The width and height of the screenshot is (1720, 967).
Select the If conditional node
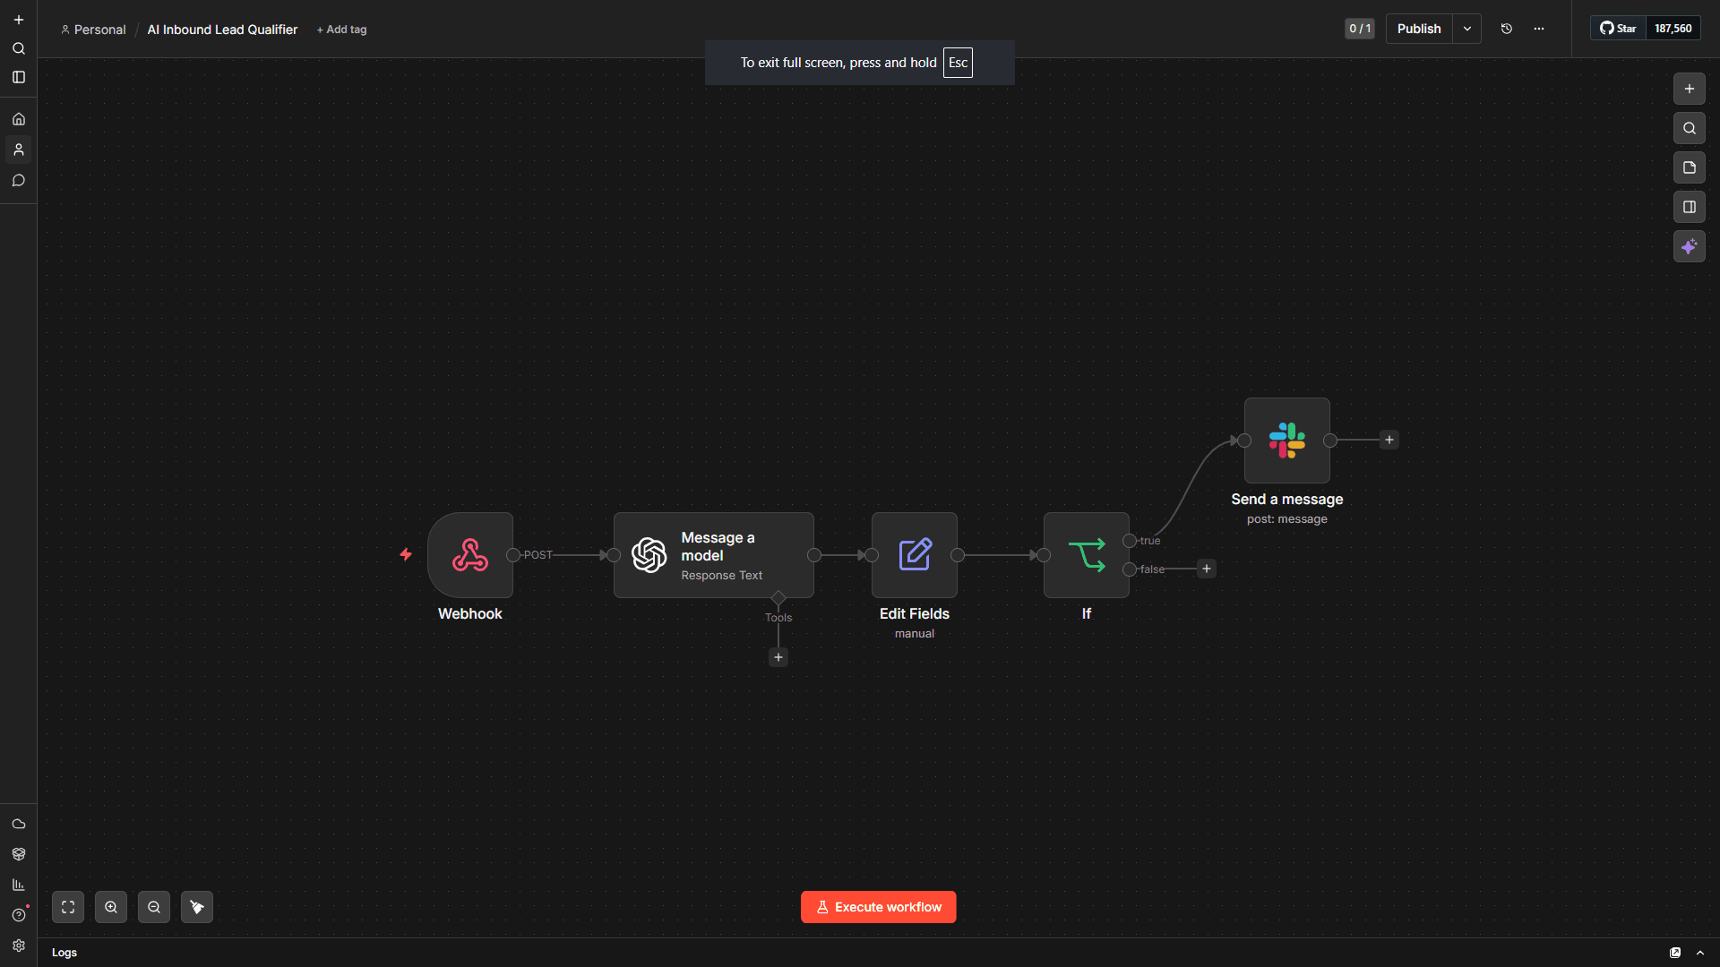[x=1086, y=555]
